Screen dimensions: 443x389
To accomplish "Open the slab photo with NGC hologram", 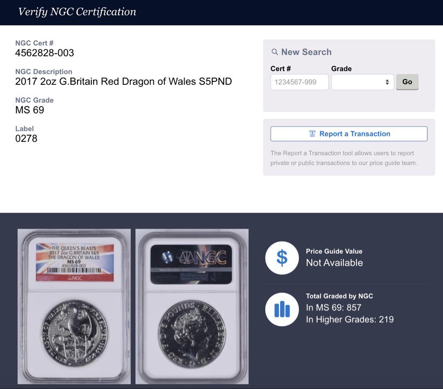I will pos(192,306).
